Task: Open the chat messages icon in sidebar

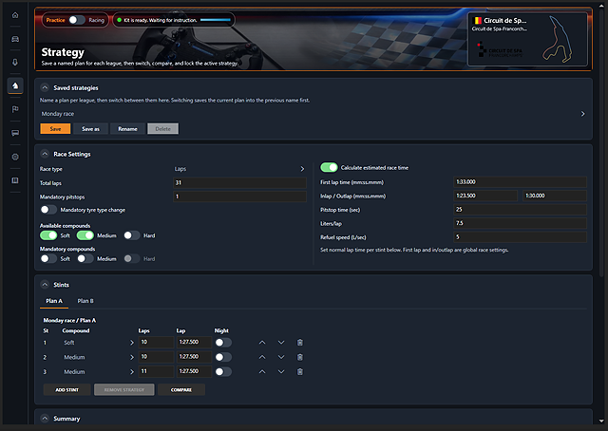Action: 15,133
